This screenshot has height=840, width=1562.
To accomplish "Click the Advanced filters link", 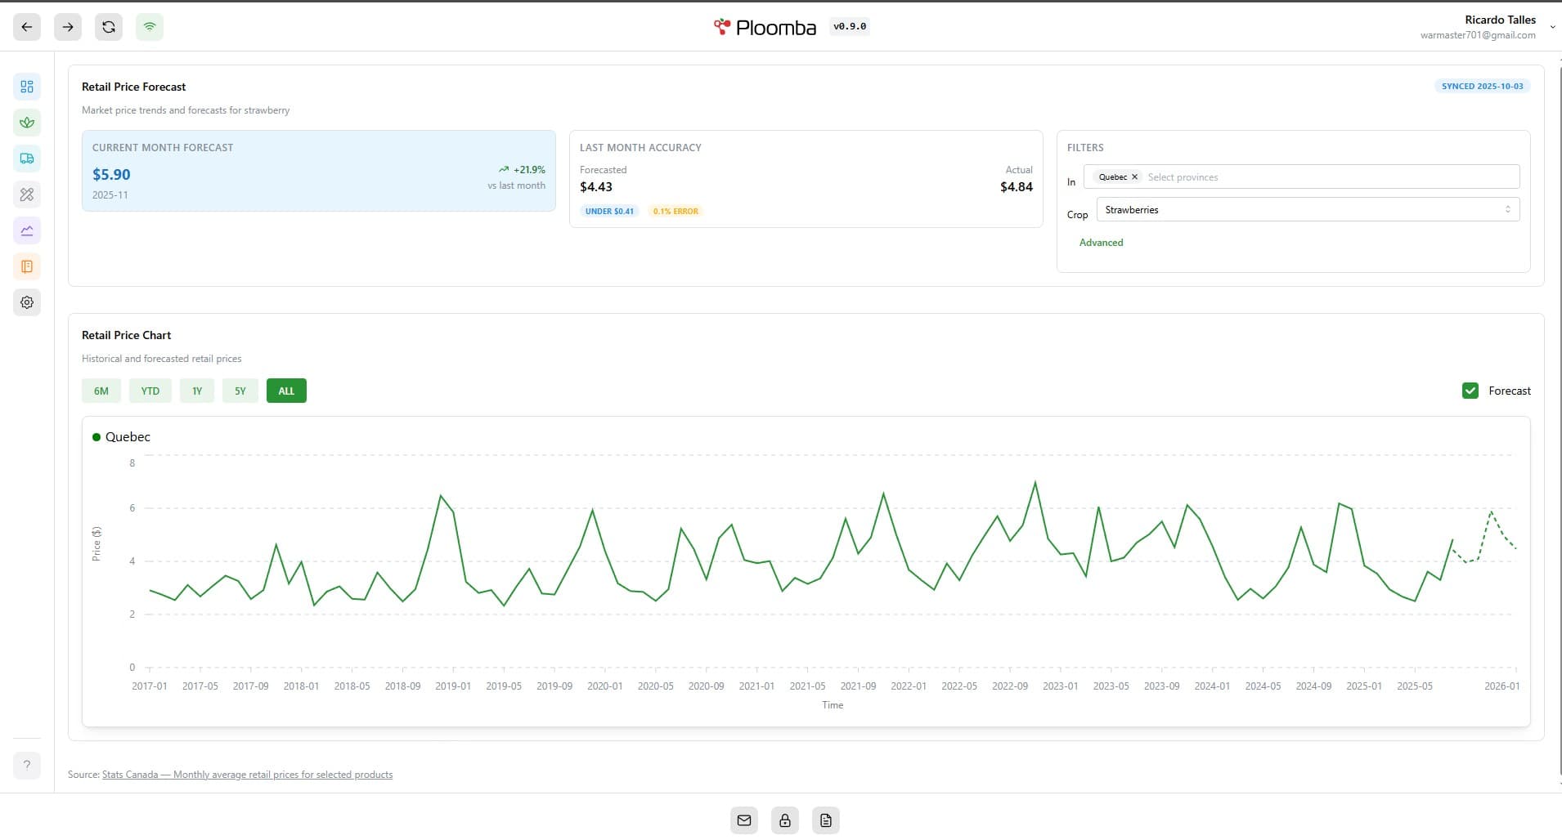I will click(1101, 242).
